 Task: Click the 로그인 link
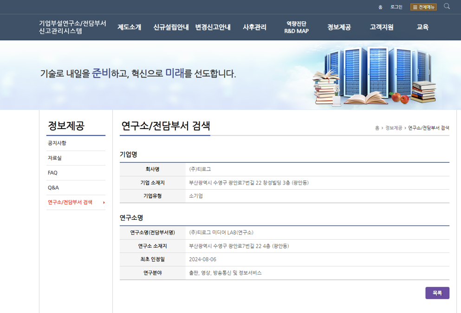pyautogui.click(x=396, y=7)
